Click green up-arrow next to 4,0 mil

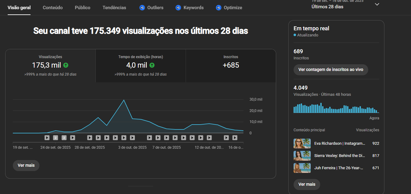click(x=152, y=65)
